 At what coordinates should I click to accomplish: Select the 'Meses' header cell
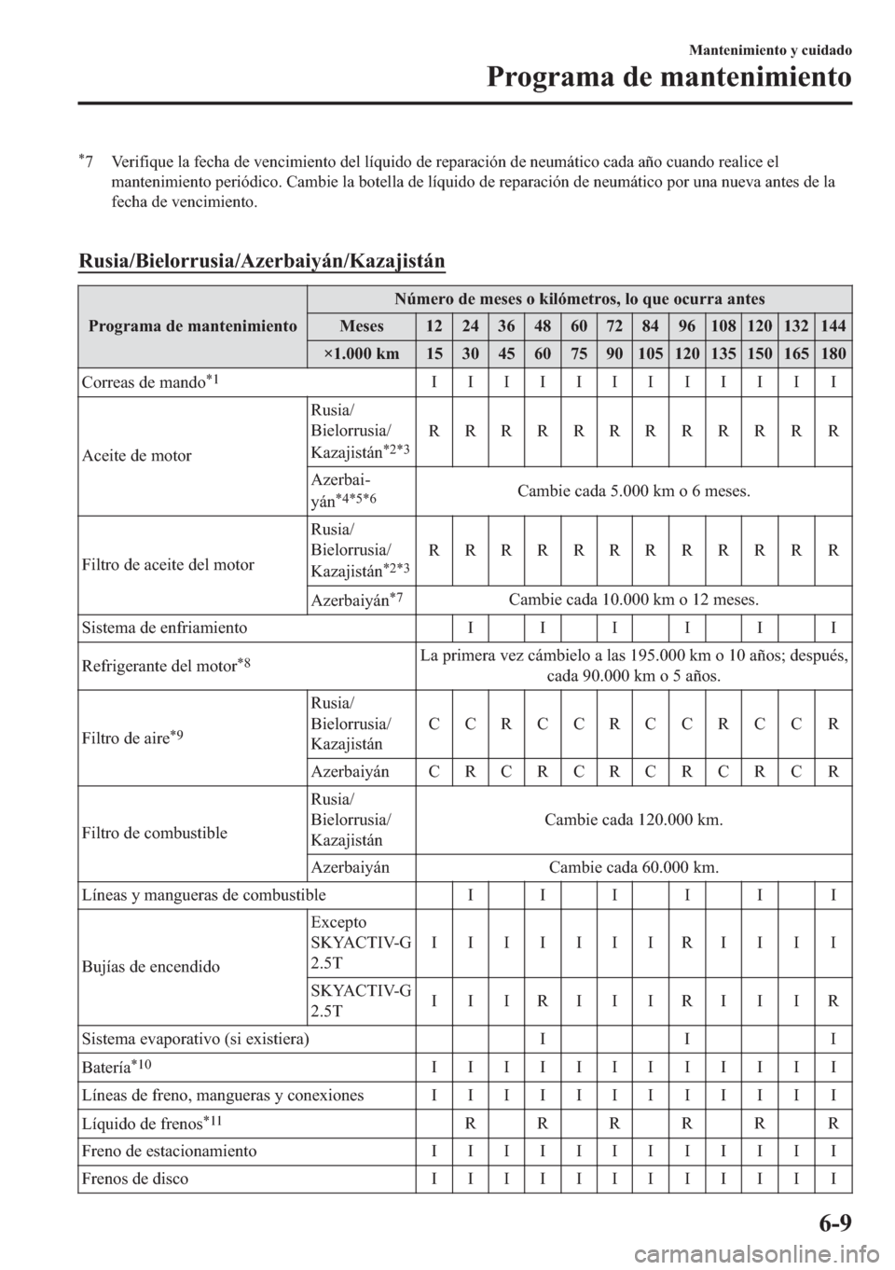click(362, 326)
